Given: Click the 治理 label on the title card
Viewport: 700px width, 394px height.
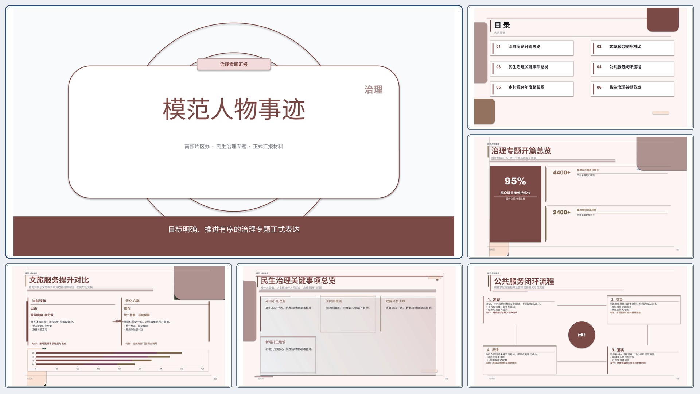Looking at the screenshot, I should pos(373,90).
